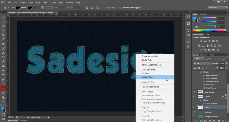Click the Curves adjustment icon

coord(209,41)
